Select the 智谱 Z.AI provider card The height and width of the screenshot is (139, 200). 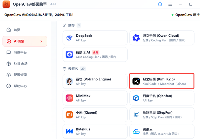95,54
